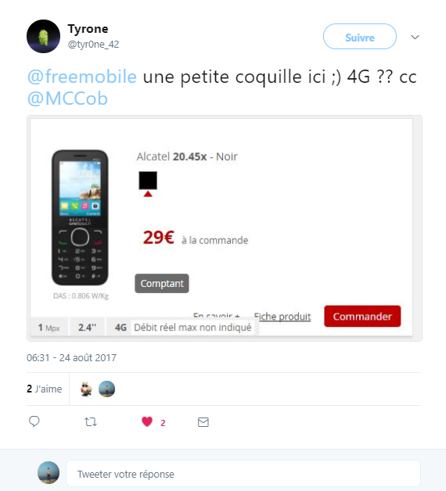Focus the Tweeter votre réponse field
This screenshot has height=491, width=446.
pos(243,474)
